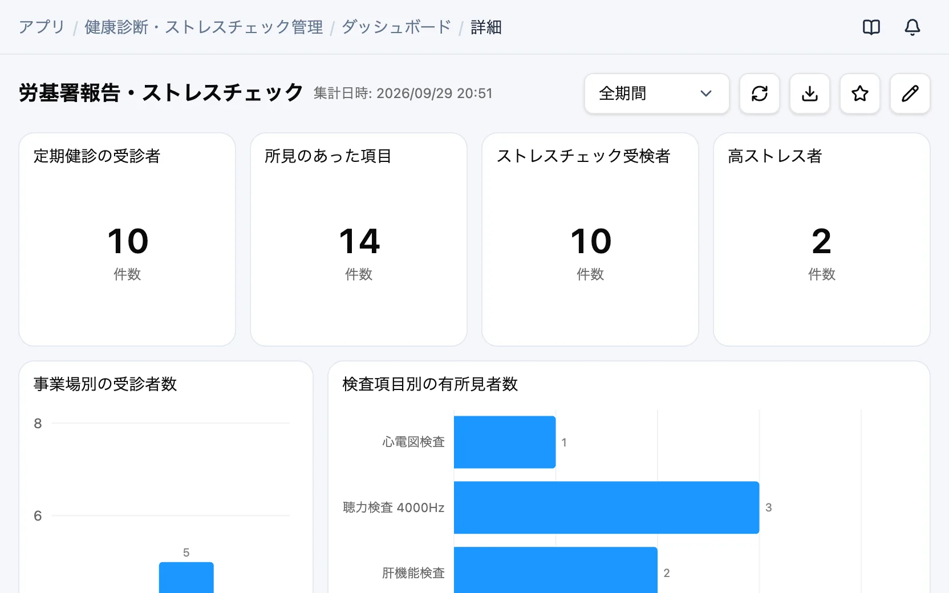The width and height of the screenshot is (949, 593).
Task: Click the 聴力検査 4000Hz bar
Action: point(606,507)
